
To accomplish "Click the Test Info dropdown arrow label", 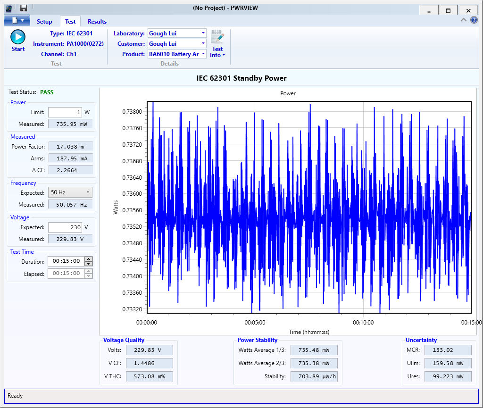I will pyautogui.click(x=217, y=55).
